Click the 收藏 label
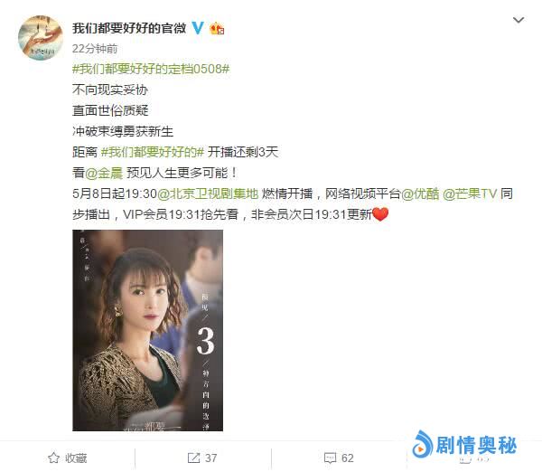This screenshot has width=542, height=472. [x=76, y=458]
